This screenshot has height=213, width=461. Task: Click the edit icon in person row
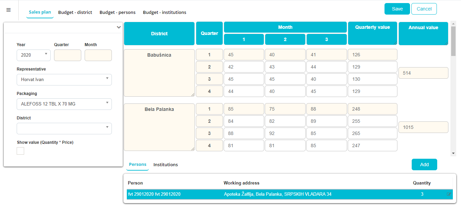point(449,194)
